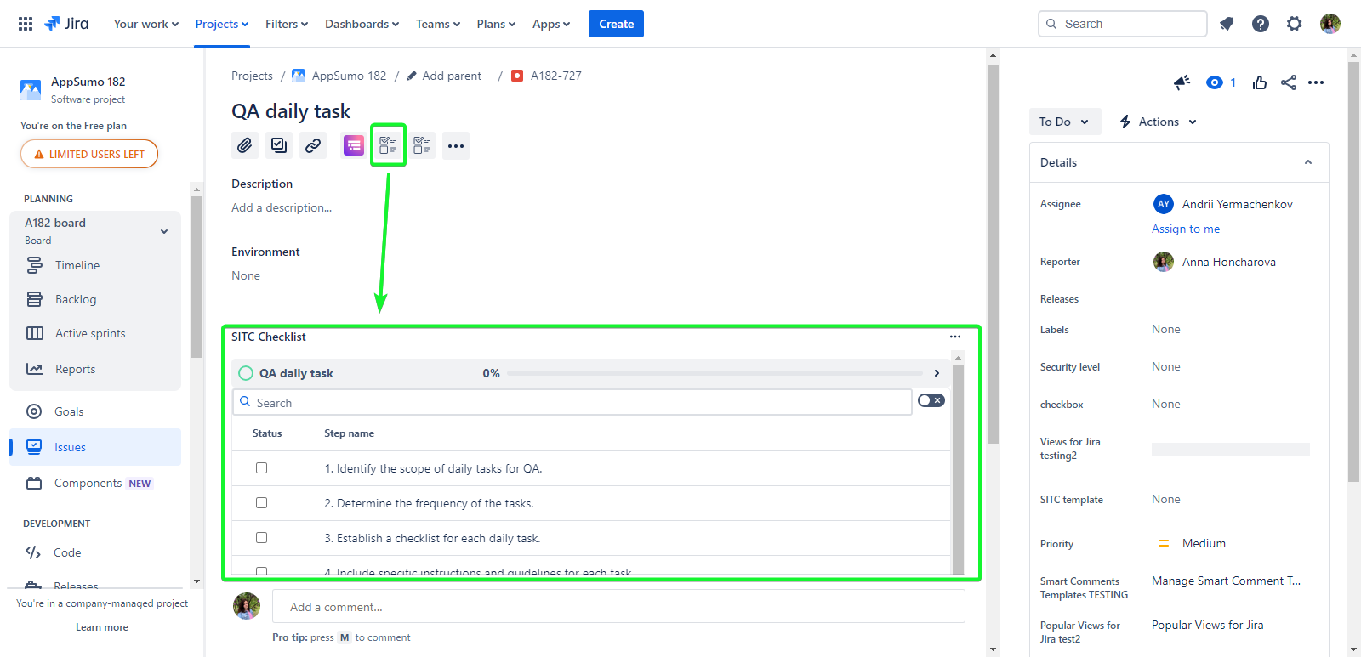Expand the Actions dropdown

[1159, 122]
